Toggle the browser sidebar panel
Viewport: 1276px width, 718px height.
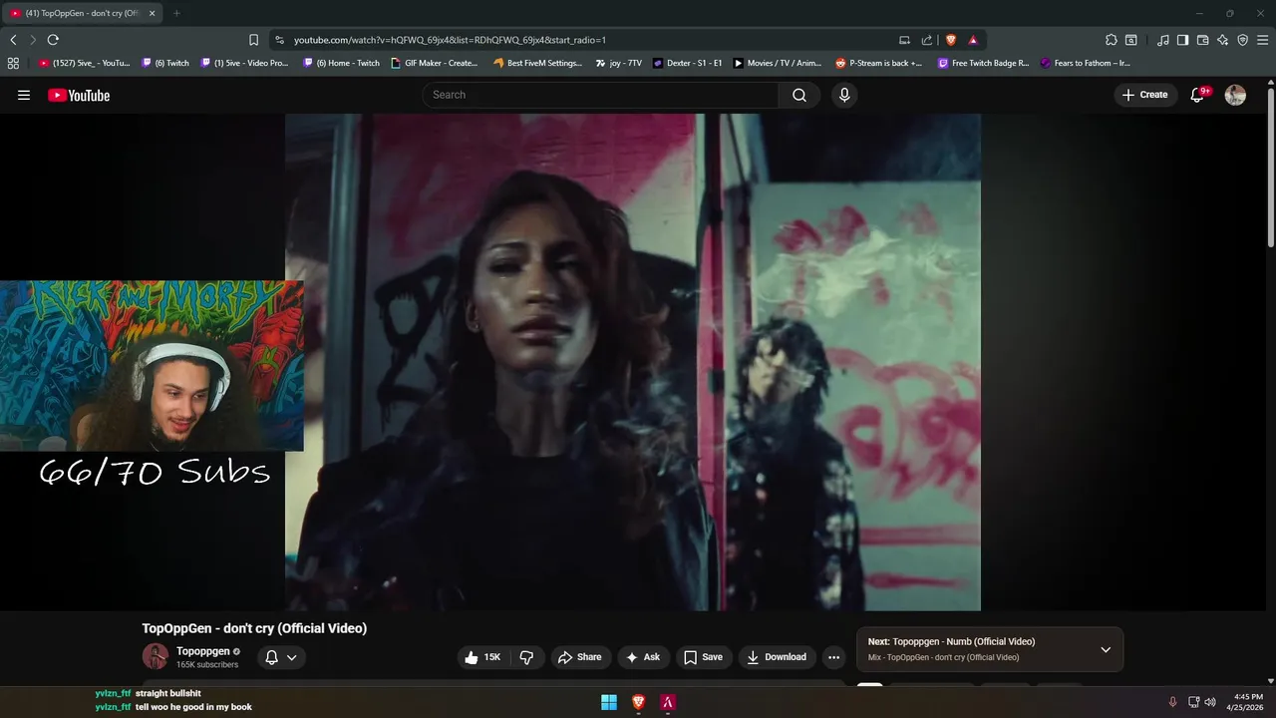(1182, 40)
